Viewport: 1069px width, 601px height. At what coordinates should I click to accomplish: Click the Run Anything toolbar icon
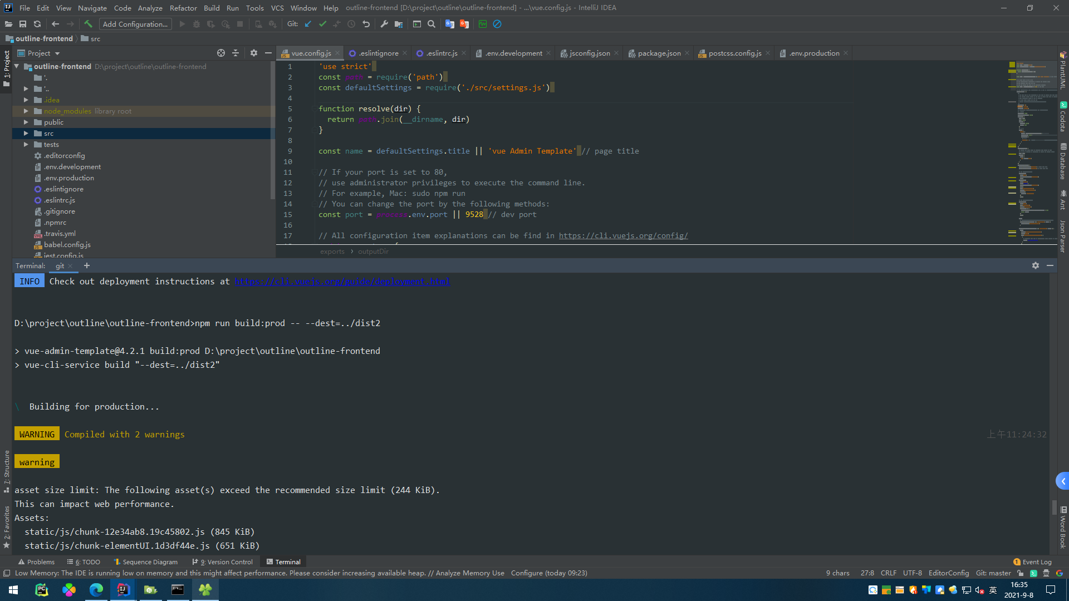point(416,24)
